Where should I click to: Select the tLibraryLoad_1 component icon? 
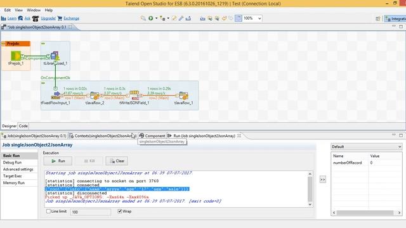click(55, 56)
